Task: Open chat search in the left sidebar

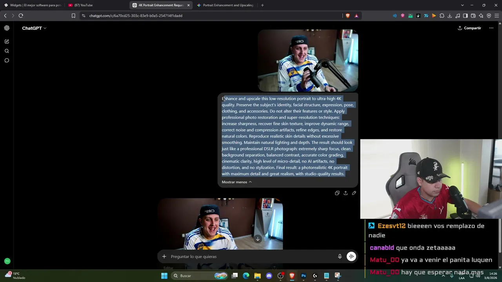Action: pyautogui.click(x=7, y=51)
